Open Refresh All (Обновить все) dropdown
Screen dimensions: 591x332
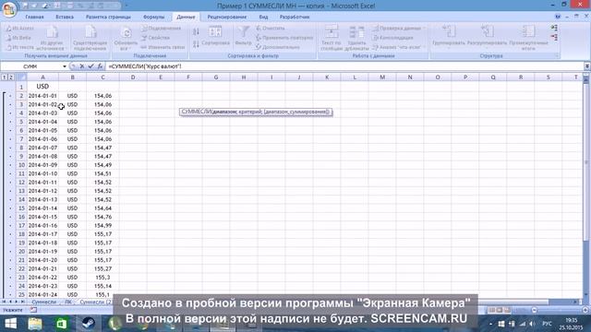(126, 39)
